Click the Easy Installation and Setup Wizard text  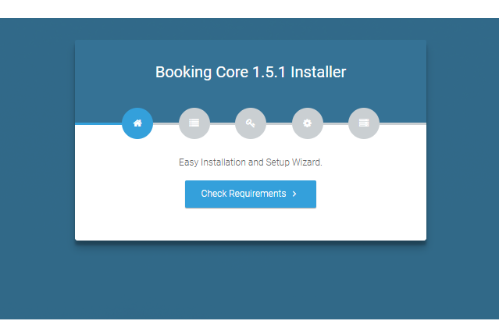(x=250, y=162)
